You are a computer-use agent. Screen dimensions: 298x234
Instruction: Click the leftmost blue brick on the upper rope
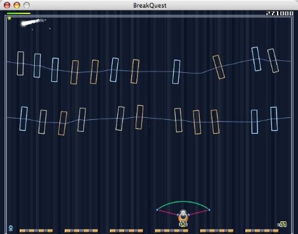click(x=20, y=63)
